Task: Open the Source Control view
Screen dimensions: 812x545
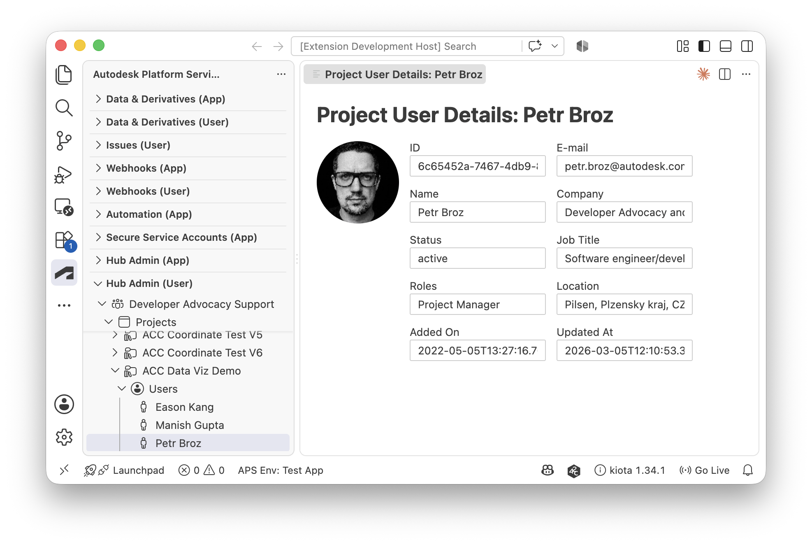Action: (x=64, y=141)
